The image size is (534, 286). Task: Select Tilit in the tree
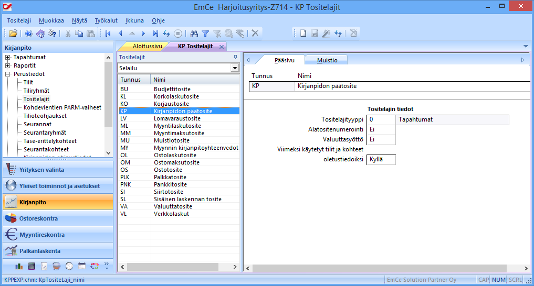(x=28, y=82)
